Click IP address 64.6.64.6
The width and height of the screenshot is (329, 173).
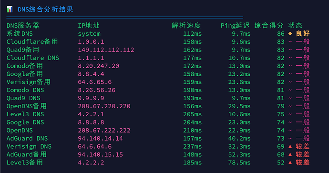pyautogui.click(x=95, y=146)
